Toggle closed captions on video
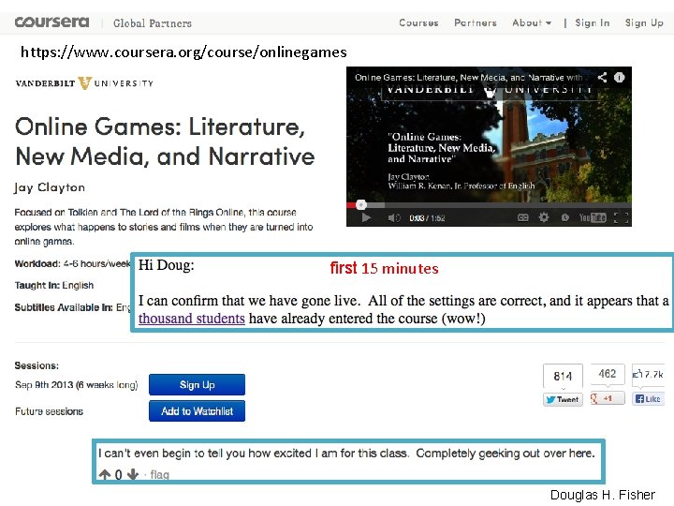This screenshot has height=506, width=674. pyautogui.click(x=522, y=217)
